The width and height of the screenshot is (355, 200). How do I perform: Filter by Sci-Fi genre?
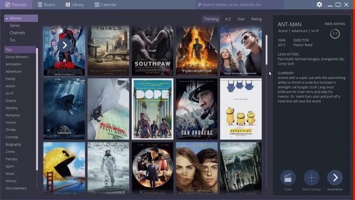9,93
